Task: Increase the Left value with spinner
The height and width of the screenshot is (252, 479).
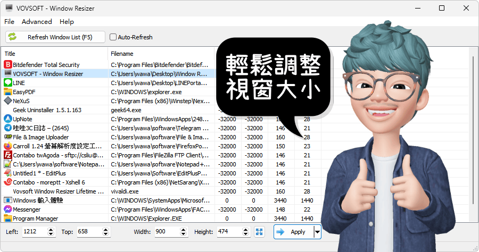Action: coord(51,229)
